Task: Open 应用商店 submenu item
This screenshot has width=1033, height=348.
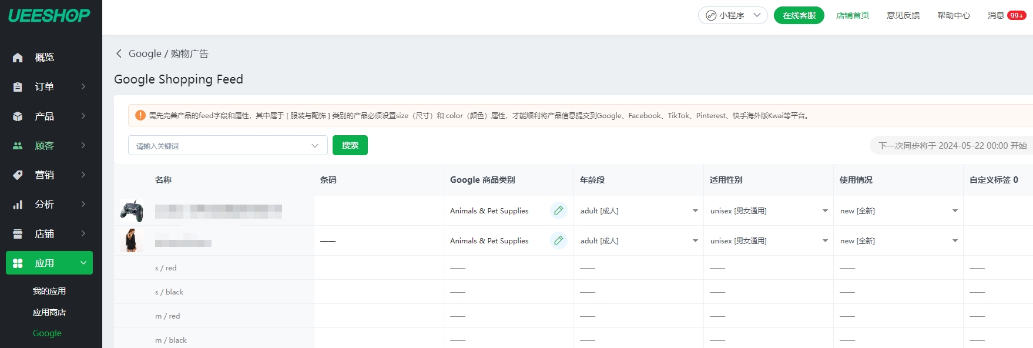Action: pos(49,312)
